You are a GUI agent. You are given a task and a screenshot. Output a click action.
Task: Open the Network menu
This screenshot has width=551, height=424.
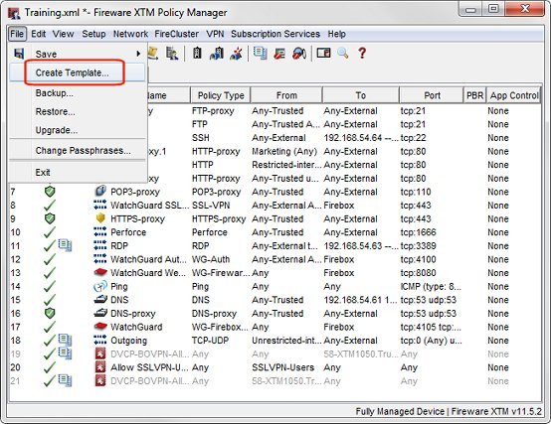point(130,34)
